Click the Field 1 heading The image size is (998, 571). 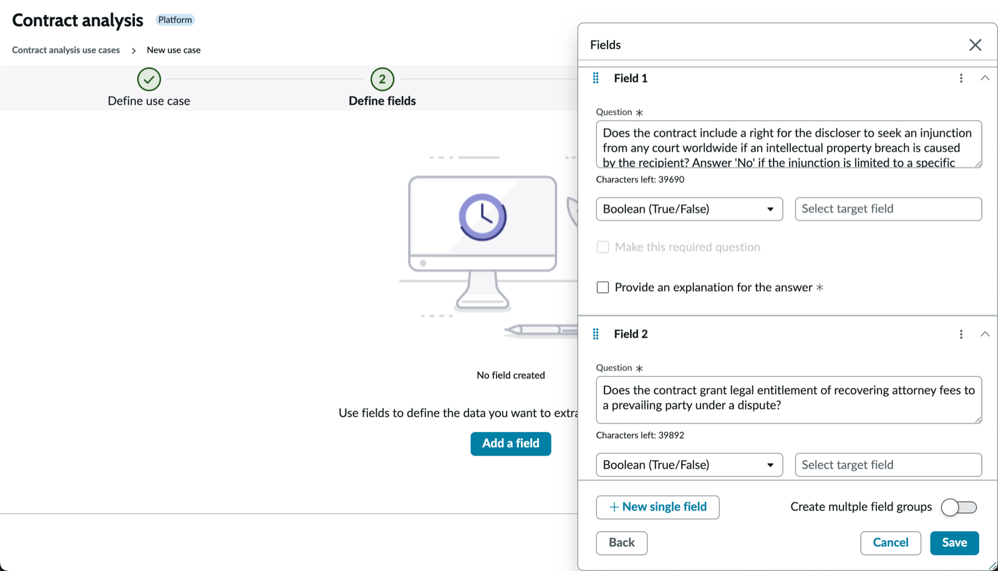pos(631,78)
